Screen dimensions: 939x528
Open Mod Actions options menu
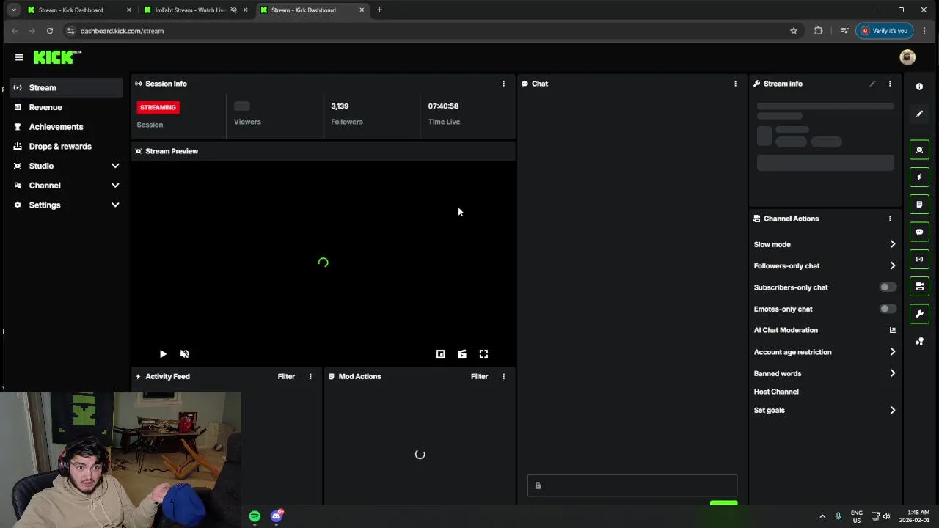click(503, 376)
